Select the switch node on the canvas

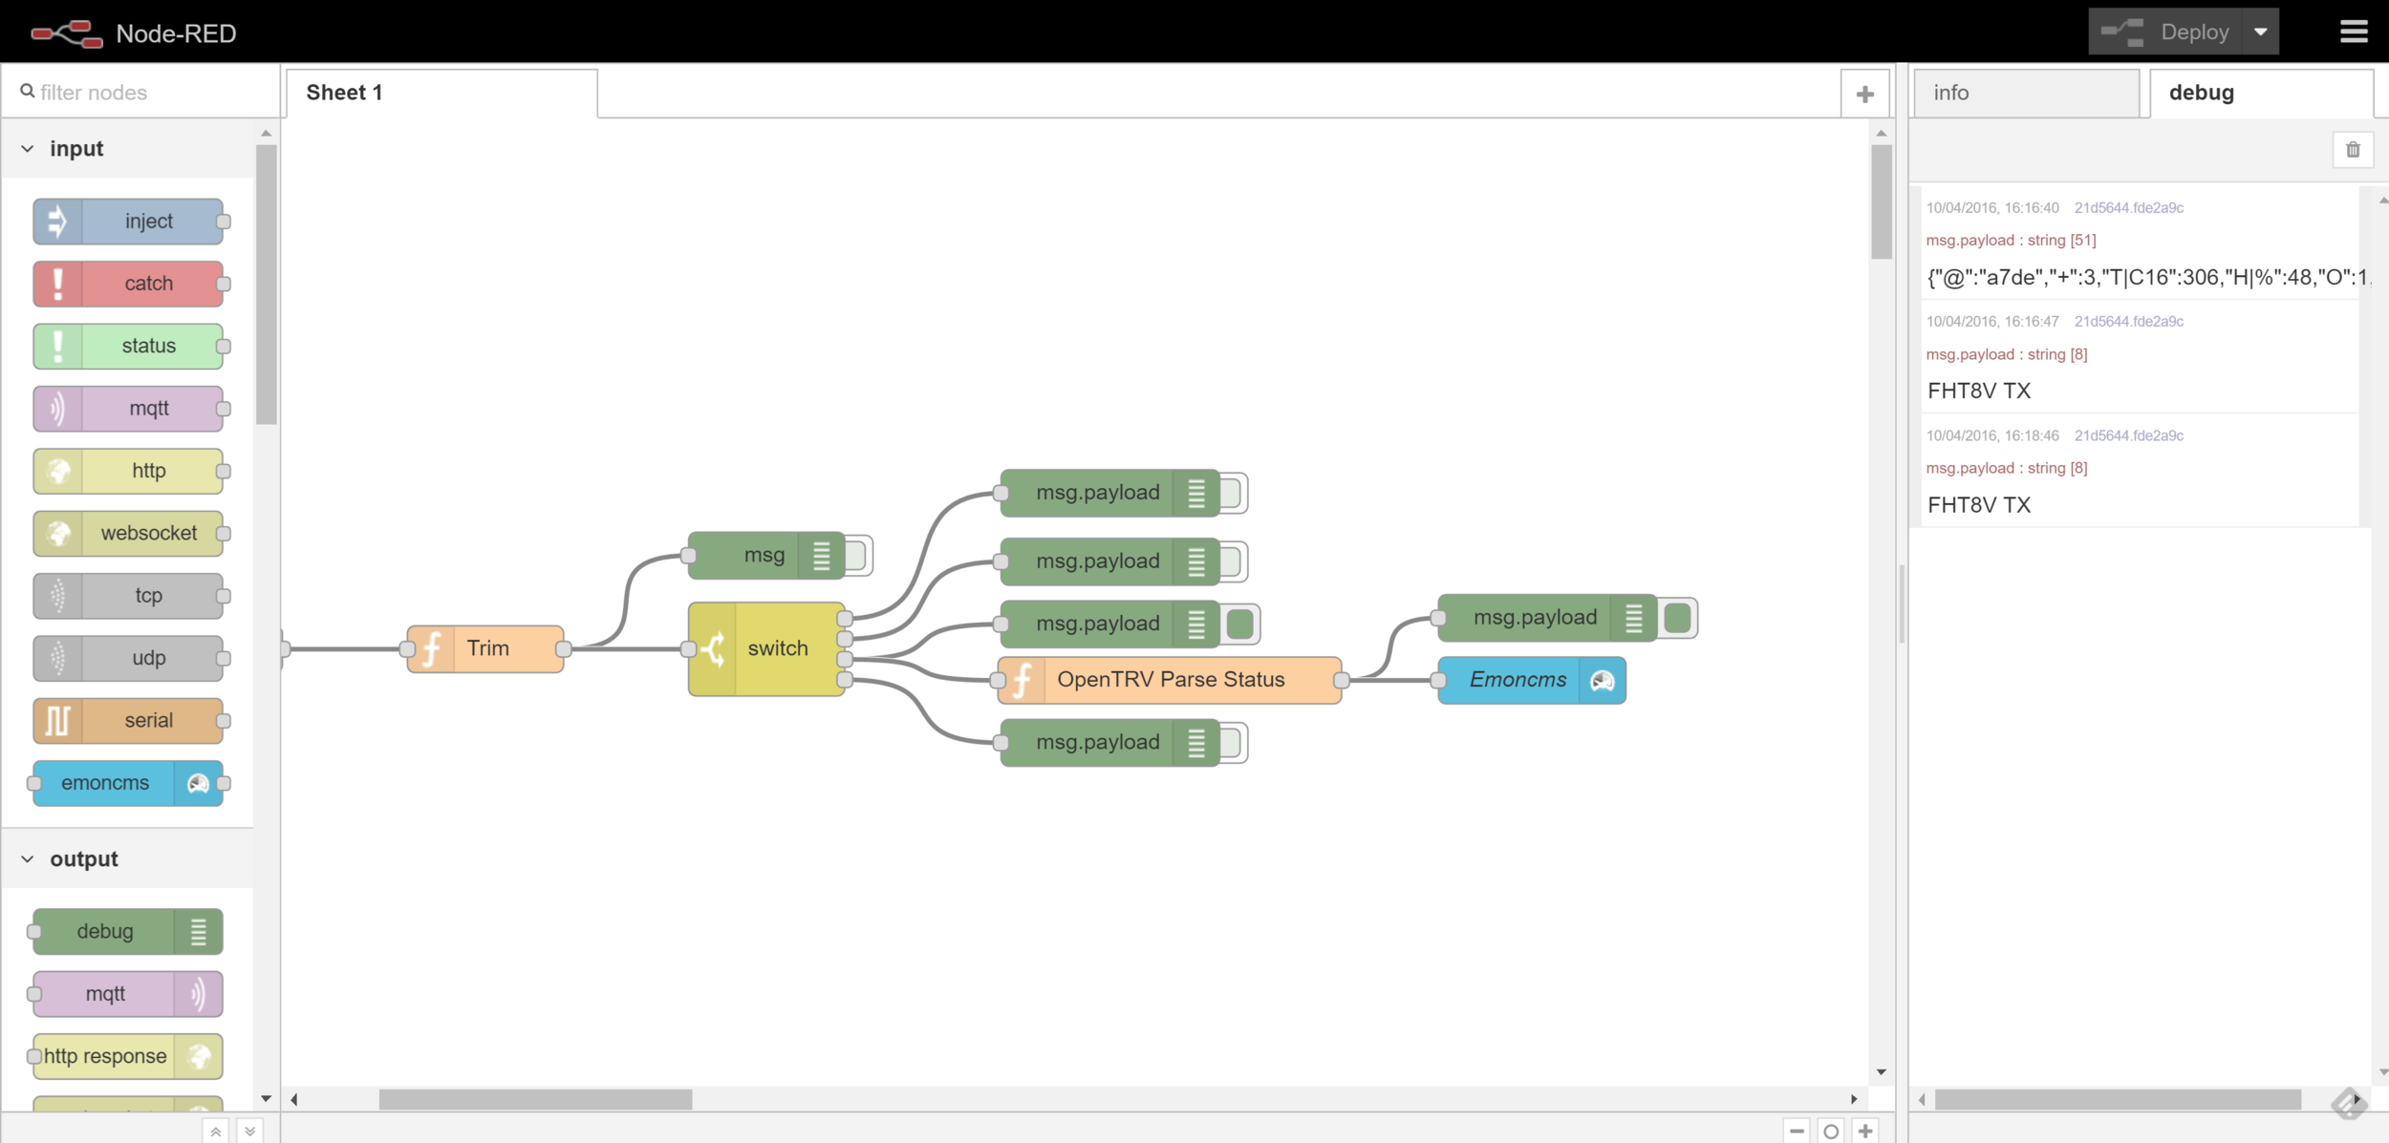coord(766,649)
